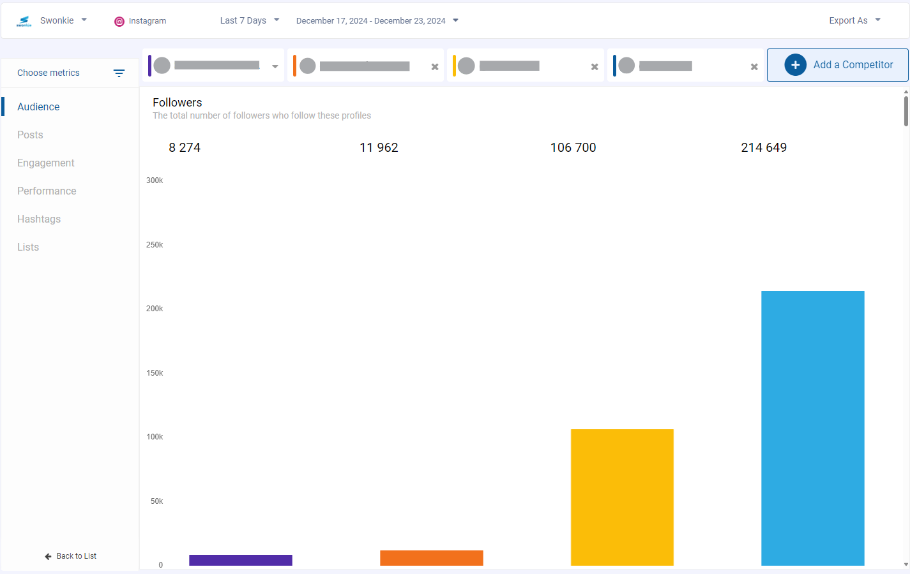Click the Back to List link

(x=71, y=556)
